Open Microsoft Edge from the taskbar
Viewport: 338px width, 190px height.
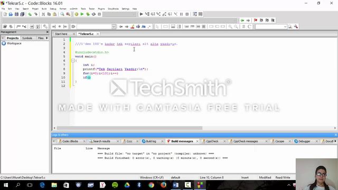pos(42,185)
